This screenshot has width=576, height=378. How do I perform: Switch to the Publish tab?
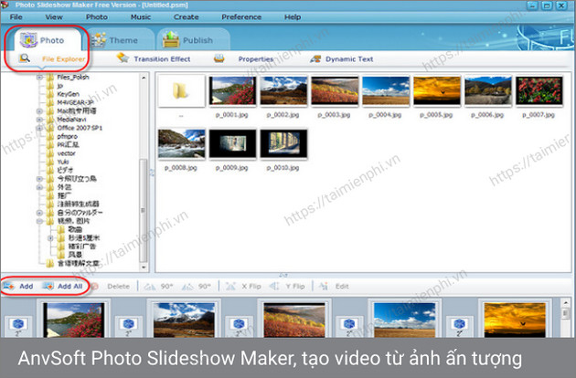click(x=193, y=39)
